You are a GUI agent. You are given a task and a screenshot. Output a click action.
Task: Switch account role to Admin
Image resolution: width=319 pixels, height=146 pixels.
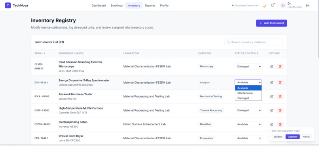(306, 136)
